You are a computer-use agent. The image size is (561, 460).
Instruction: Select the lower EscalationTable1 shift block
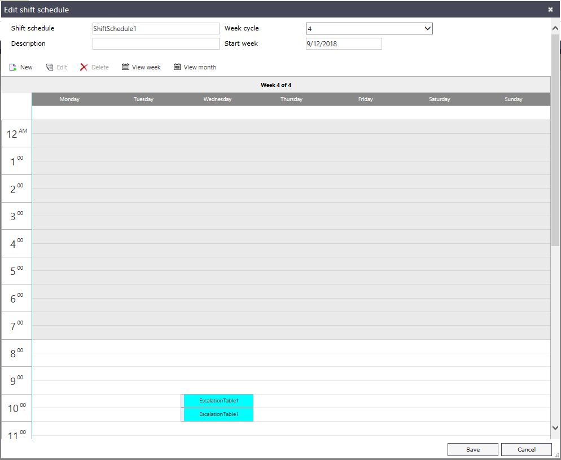click(218, 414)
